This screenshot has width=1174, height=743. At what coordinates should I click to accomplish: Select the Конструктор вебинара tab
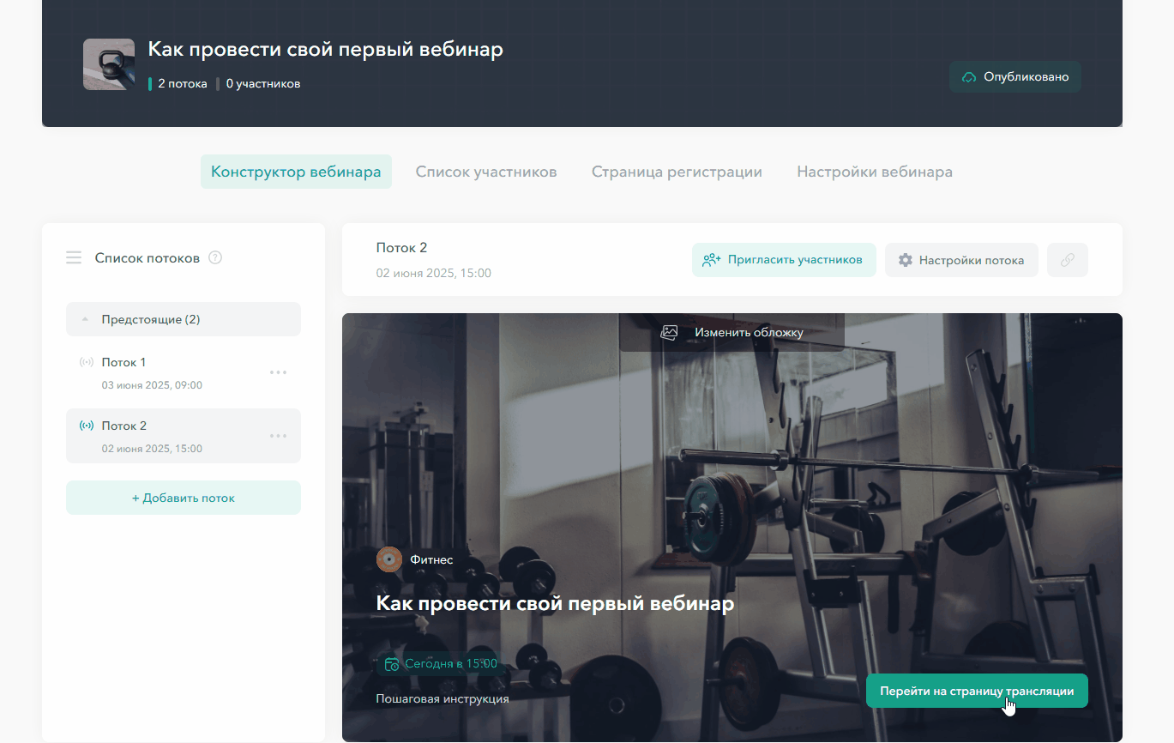coord(296,172)
